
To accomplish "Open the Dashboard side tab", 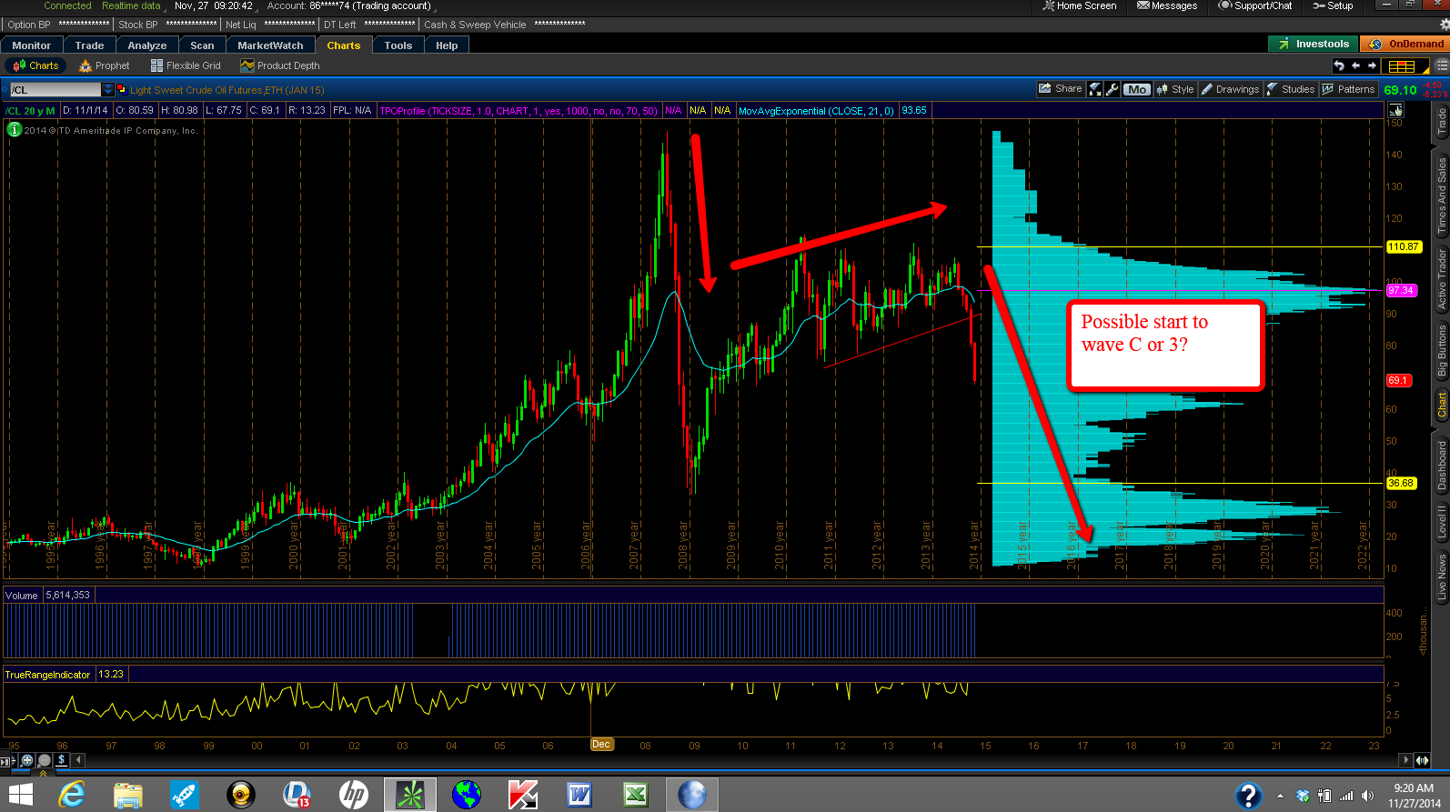I will coord(1441,465).
